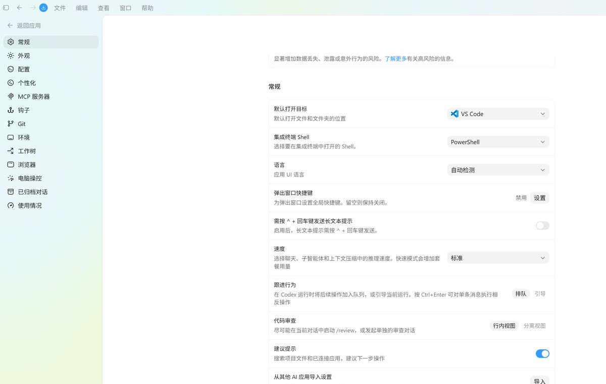Click the Git branch icon
This screenshot has height=384, width=606.
tap(11, 124)
